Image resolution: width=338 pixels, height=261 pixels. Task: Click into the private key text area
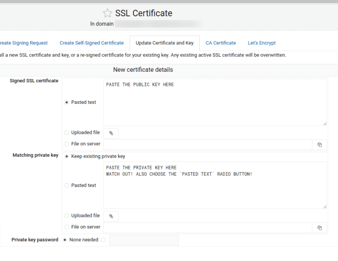(215, 185)
